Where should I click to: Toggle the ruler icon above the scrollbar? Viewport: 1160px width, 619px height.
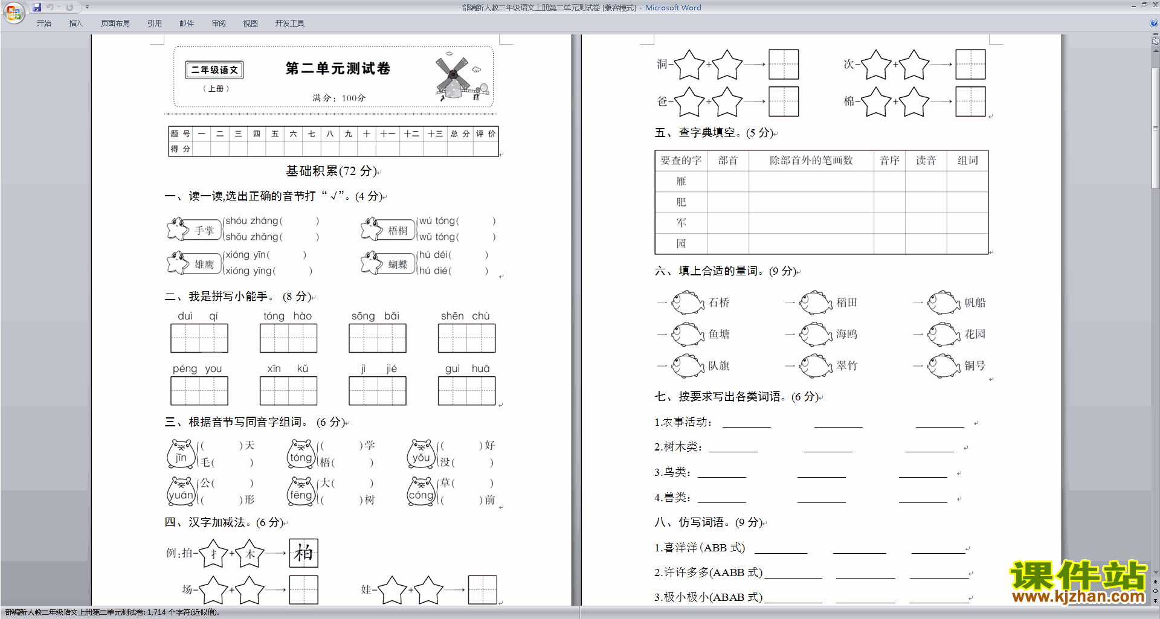(1156, 42)
